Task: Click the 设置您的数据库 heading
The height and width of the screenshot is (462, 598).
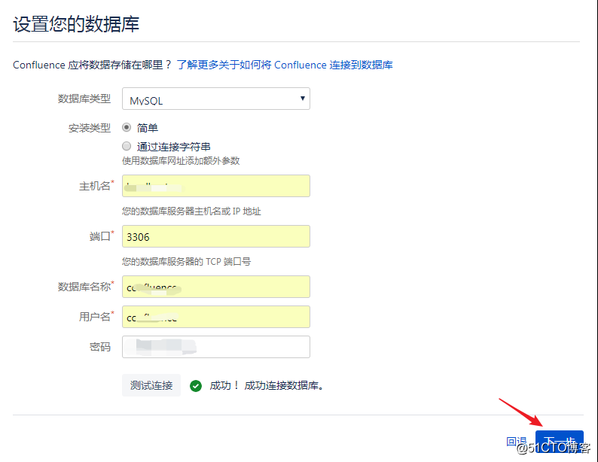Action: (76, 24)
